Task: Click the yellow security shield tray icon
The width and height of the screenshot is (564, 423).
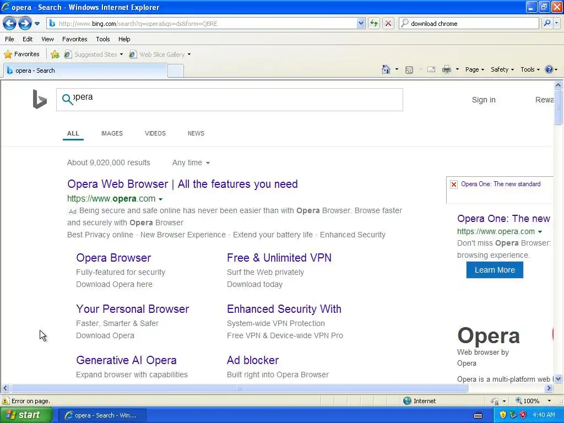Action: pos(503,415)
